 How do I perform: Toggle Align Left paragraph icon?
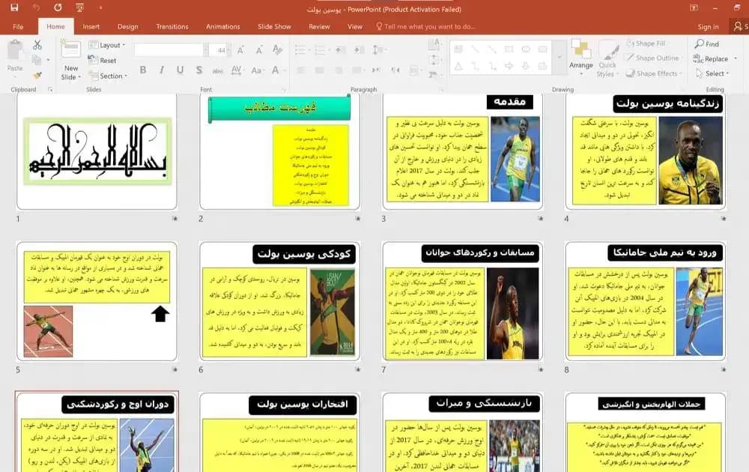(301, 70)
